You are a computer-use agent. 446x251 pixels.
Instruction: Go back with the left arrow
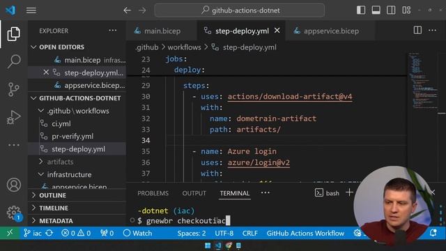tap(127, 10)
